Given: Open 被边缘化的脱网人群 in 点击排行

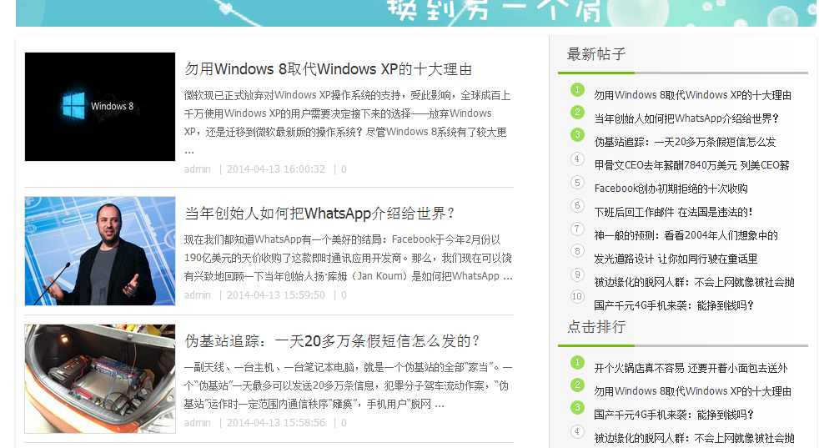Looking at the screenshot, I should pos(694,438).
